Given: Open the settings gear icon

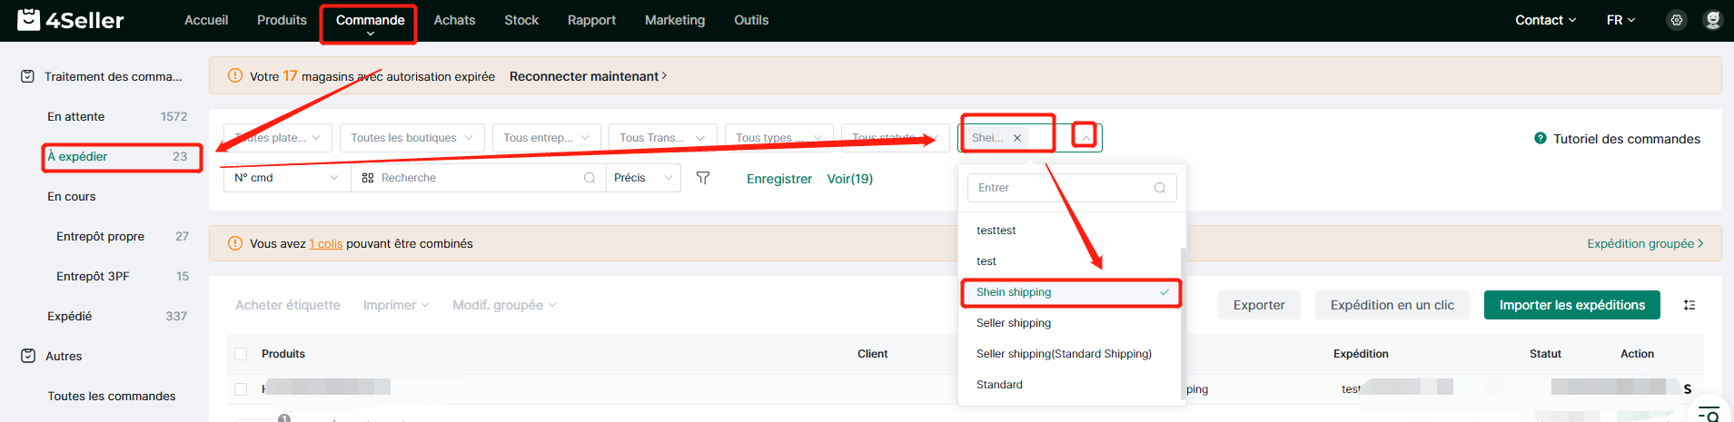Looking at the screenshot, I should [1677, 20].
